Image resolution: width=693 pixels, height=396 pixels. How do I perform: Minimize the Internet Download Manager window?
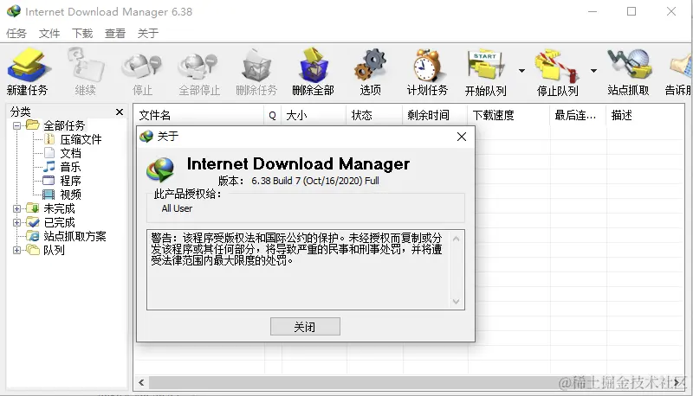[x=593, y=11]
